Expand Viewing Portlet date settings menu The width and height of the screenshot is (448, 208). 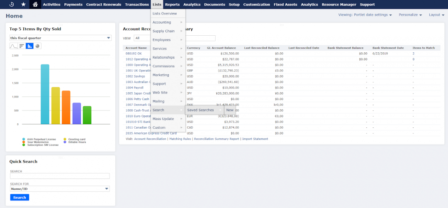(365, 15)
